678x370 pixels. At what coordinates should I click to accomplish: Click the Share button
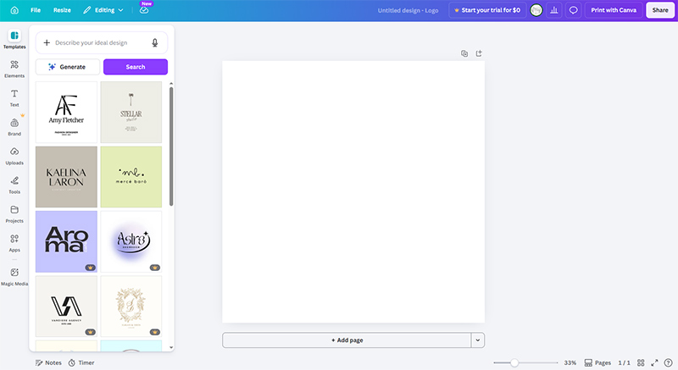pos(660,10)
